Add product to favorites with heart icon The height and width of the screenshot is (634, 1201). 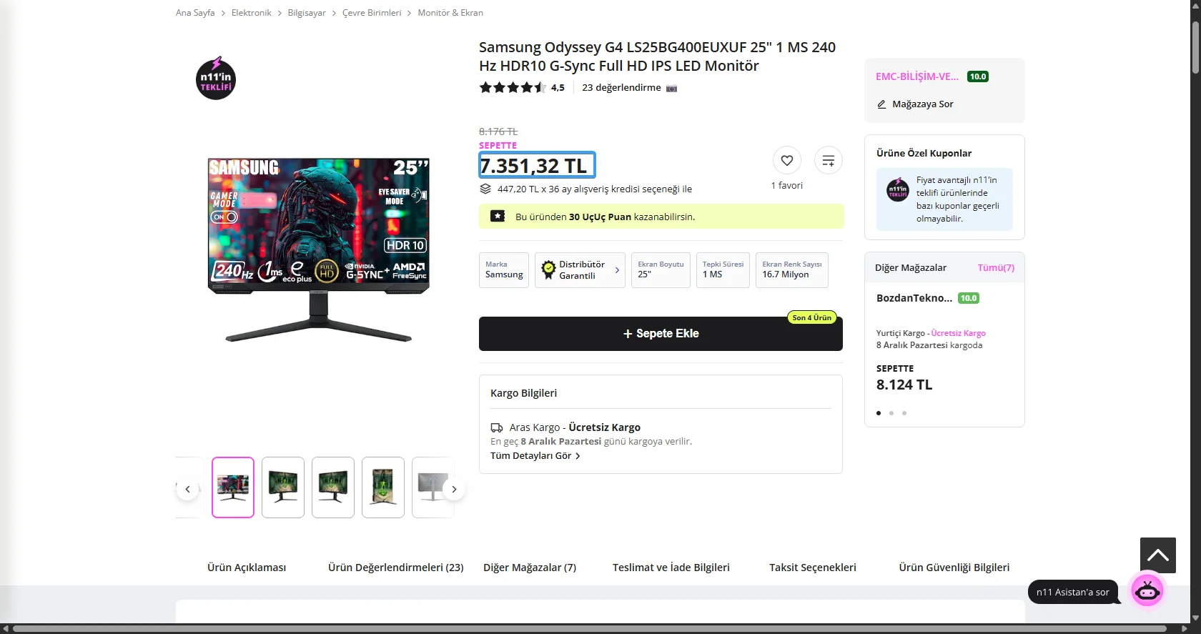(786, 161)
